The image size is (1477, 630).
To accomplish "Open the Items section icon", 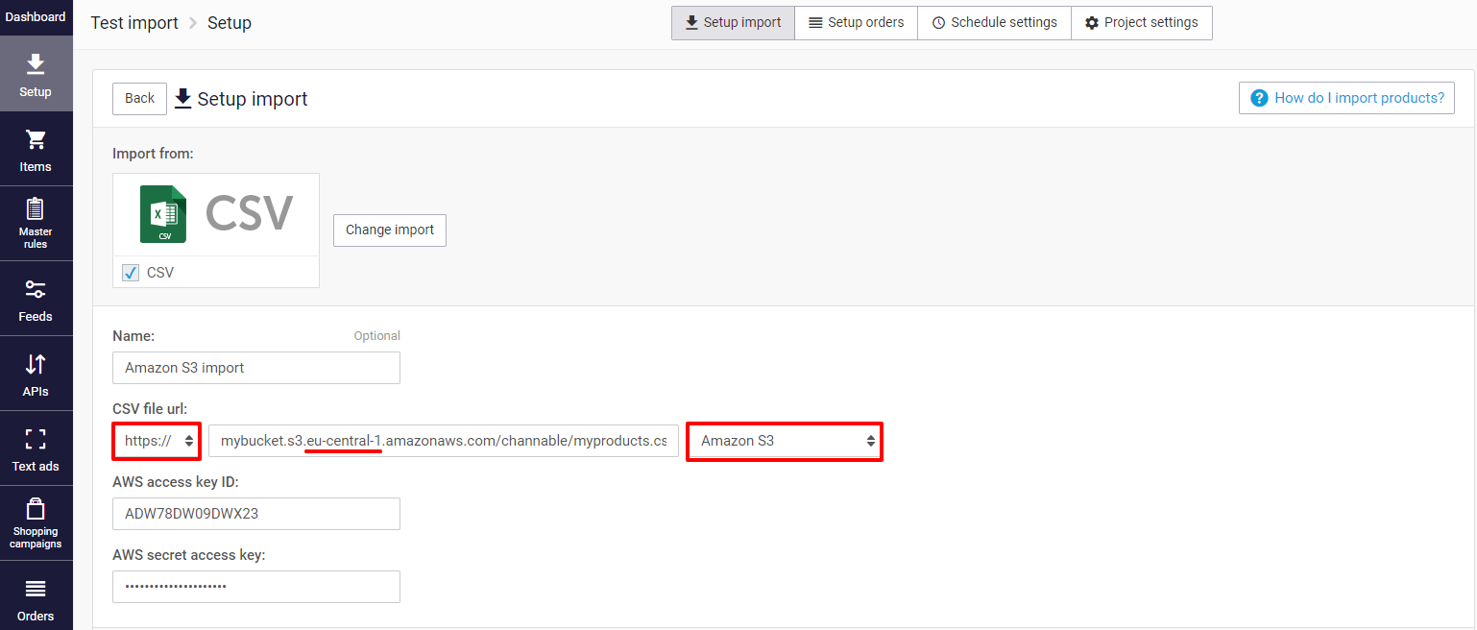I will pyautogui.click(x=36, y=140).
